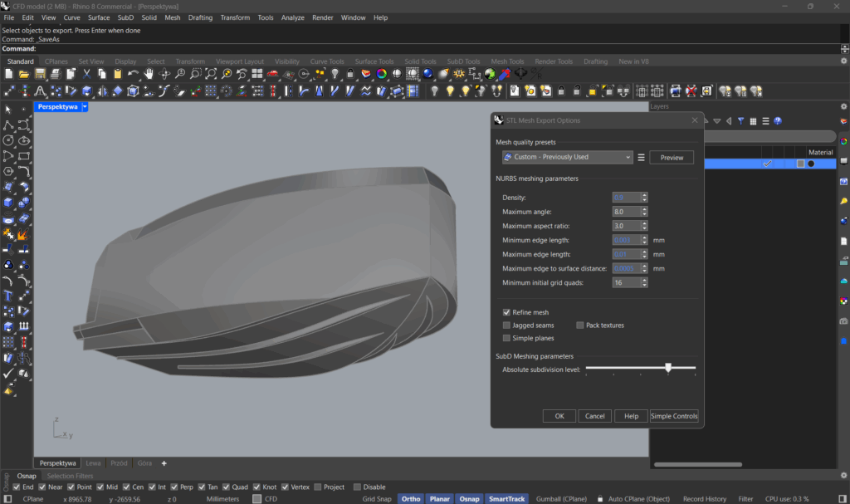Open the Analyze menu
The width and height of the screenshot is (850, 504).
click(293, 17)
